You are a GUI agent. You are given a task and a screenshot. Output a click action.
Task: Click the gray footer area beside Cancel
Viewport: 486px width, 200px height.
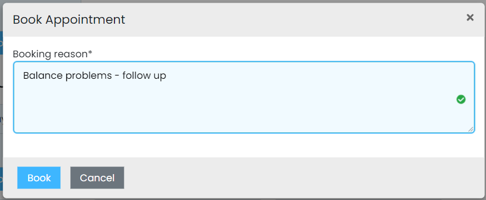[295, 178]
